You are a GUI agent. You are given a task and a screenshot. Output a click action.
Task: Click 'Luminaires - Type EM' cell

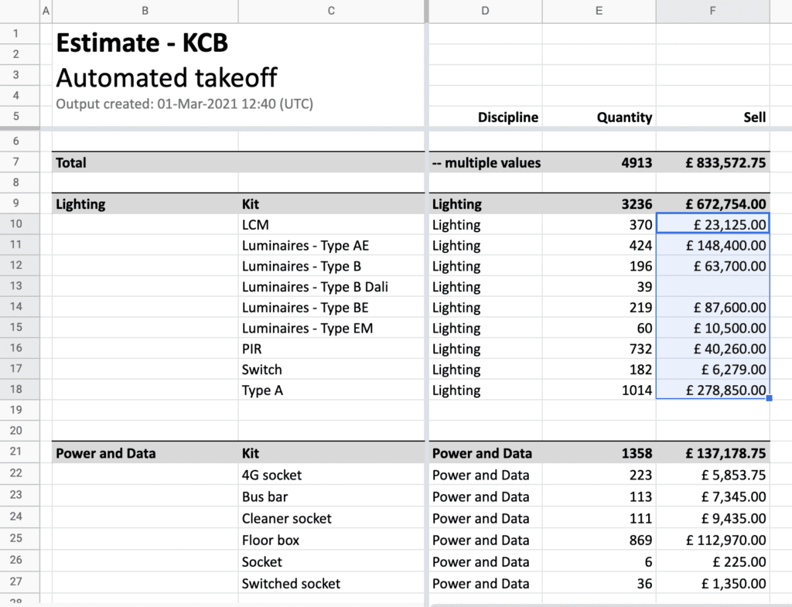coord(331,329)
